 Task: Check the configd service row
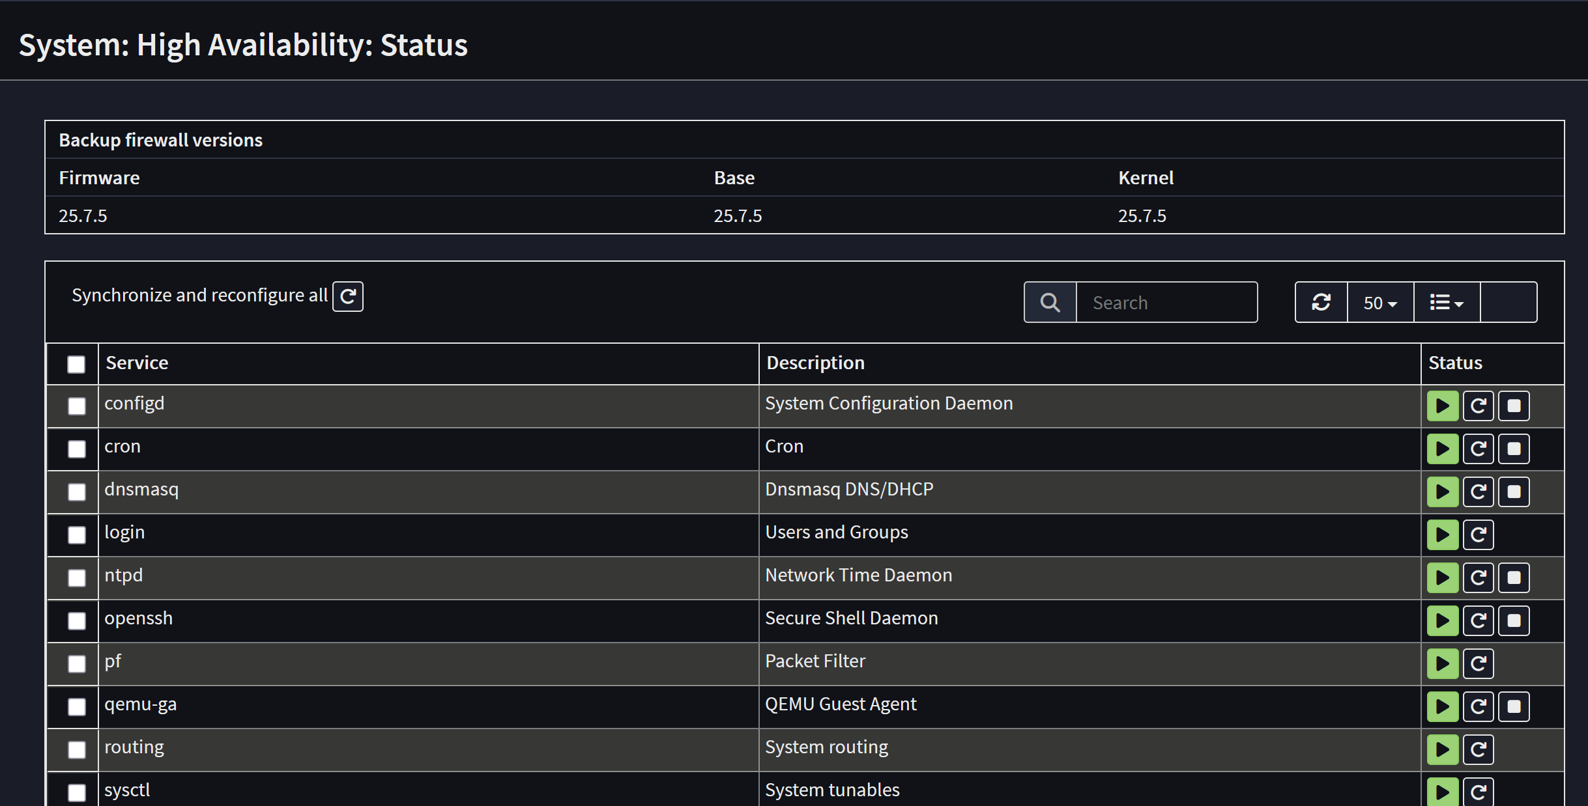point(76,406)
